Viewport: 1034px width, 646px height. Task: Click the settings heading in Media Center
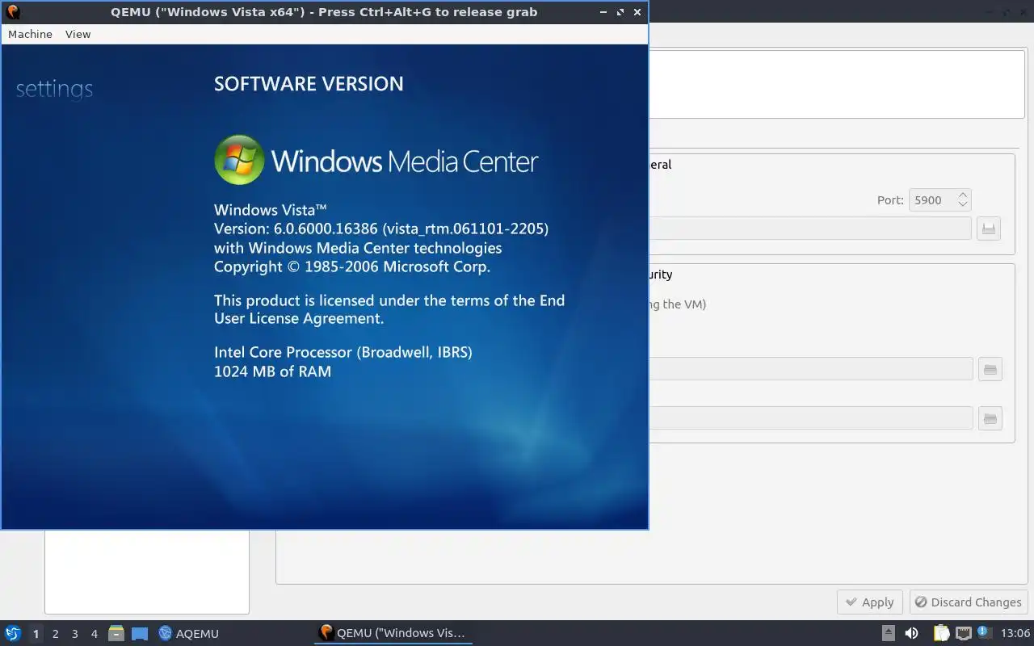click(54, 89)
